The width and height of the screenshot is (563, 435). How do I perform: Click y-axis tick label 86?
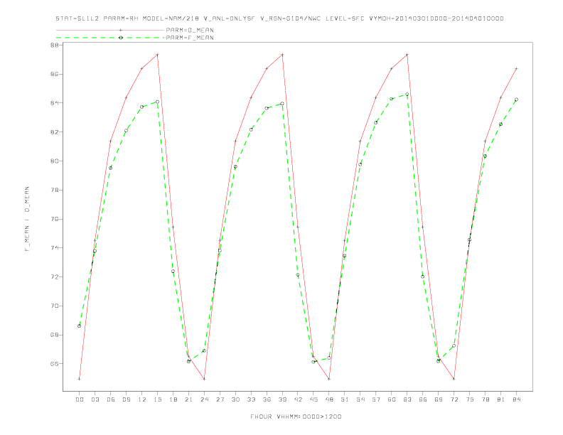(x=55, y=74)
